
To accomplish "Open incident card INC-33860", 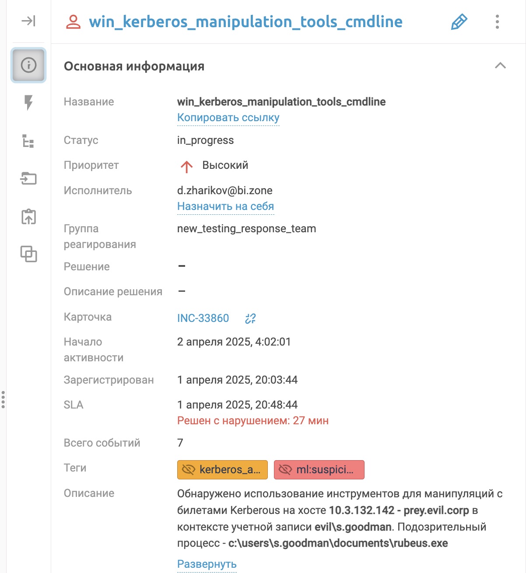I will [x=203, y=318].
